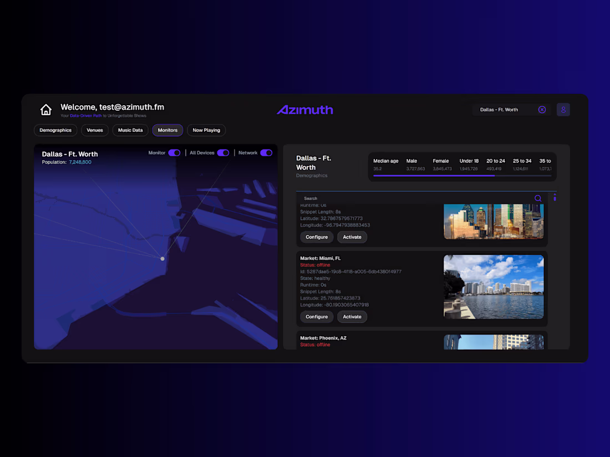Click the Search input field

(x=388, y=198)
